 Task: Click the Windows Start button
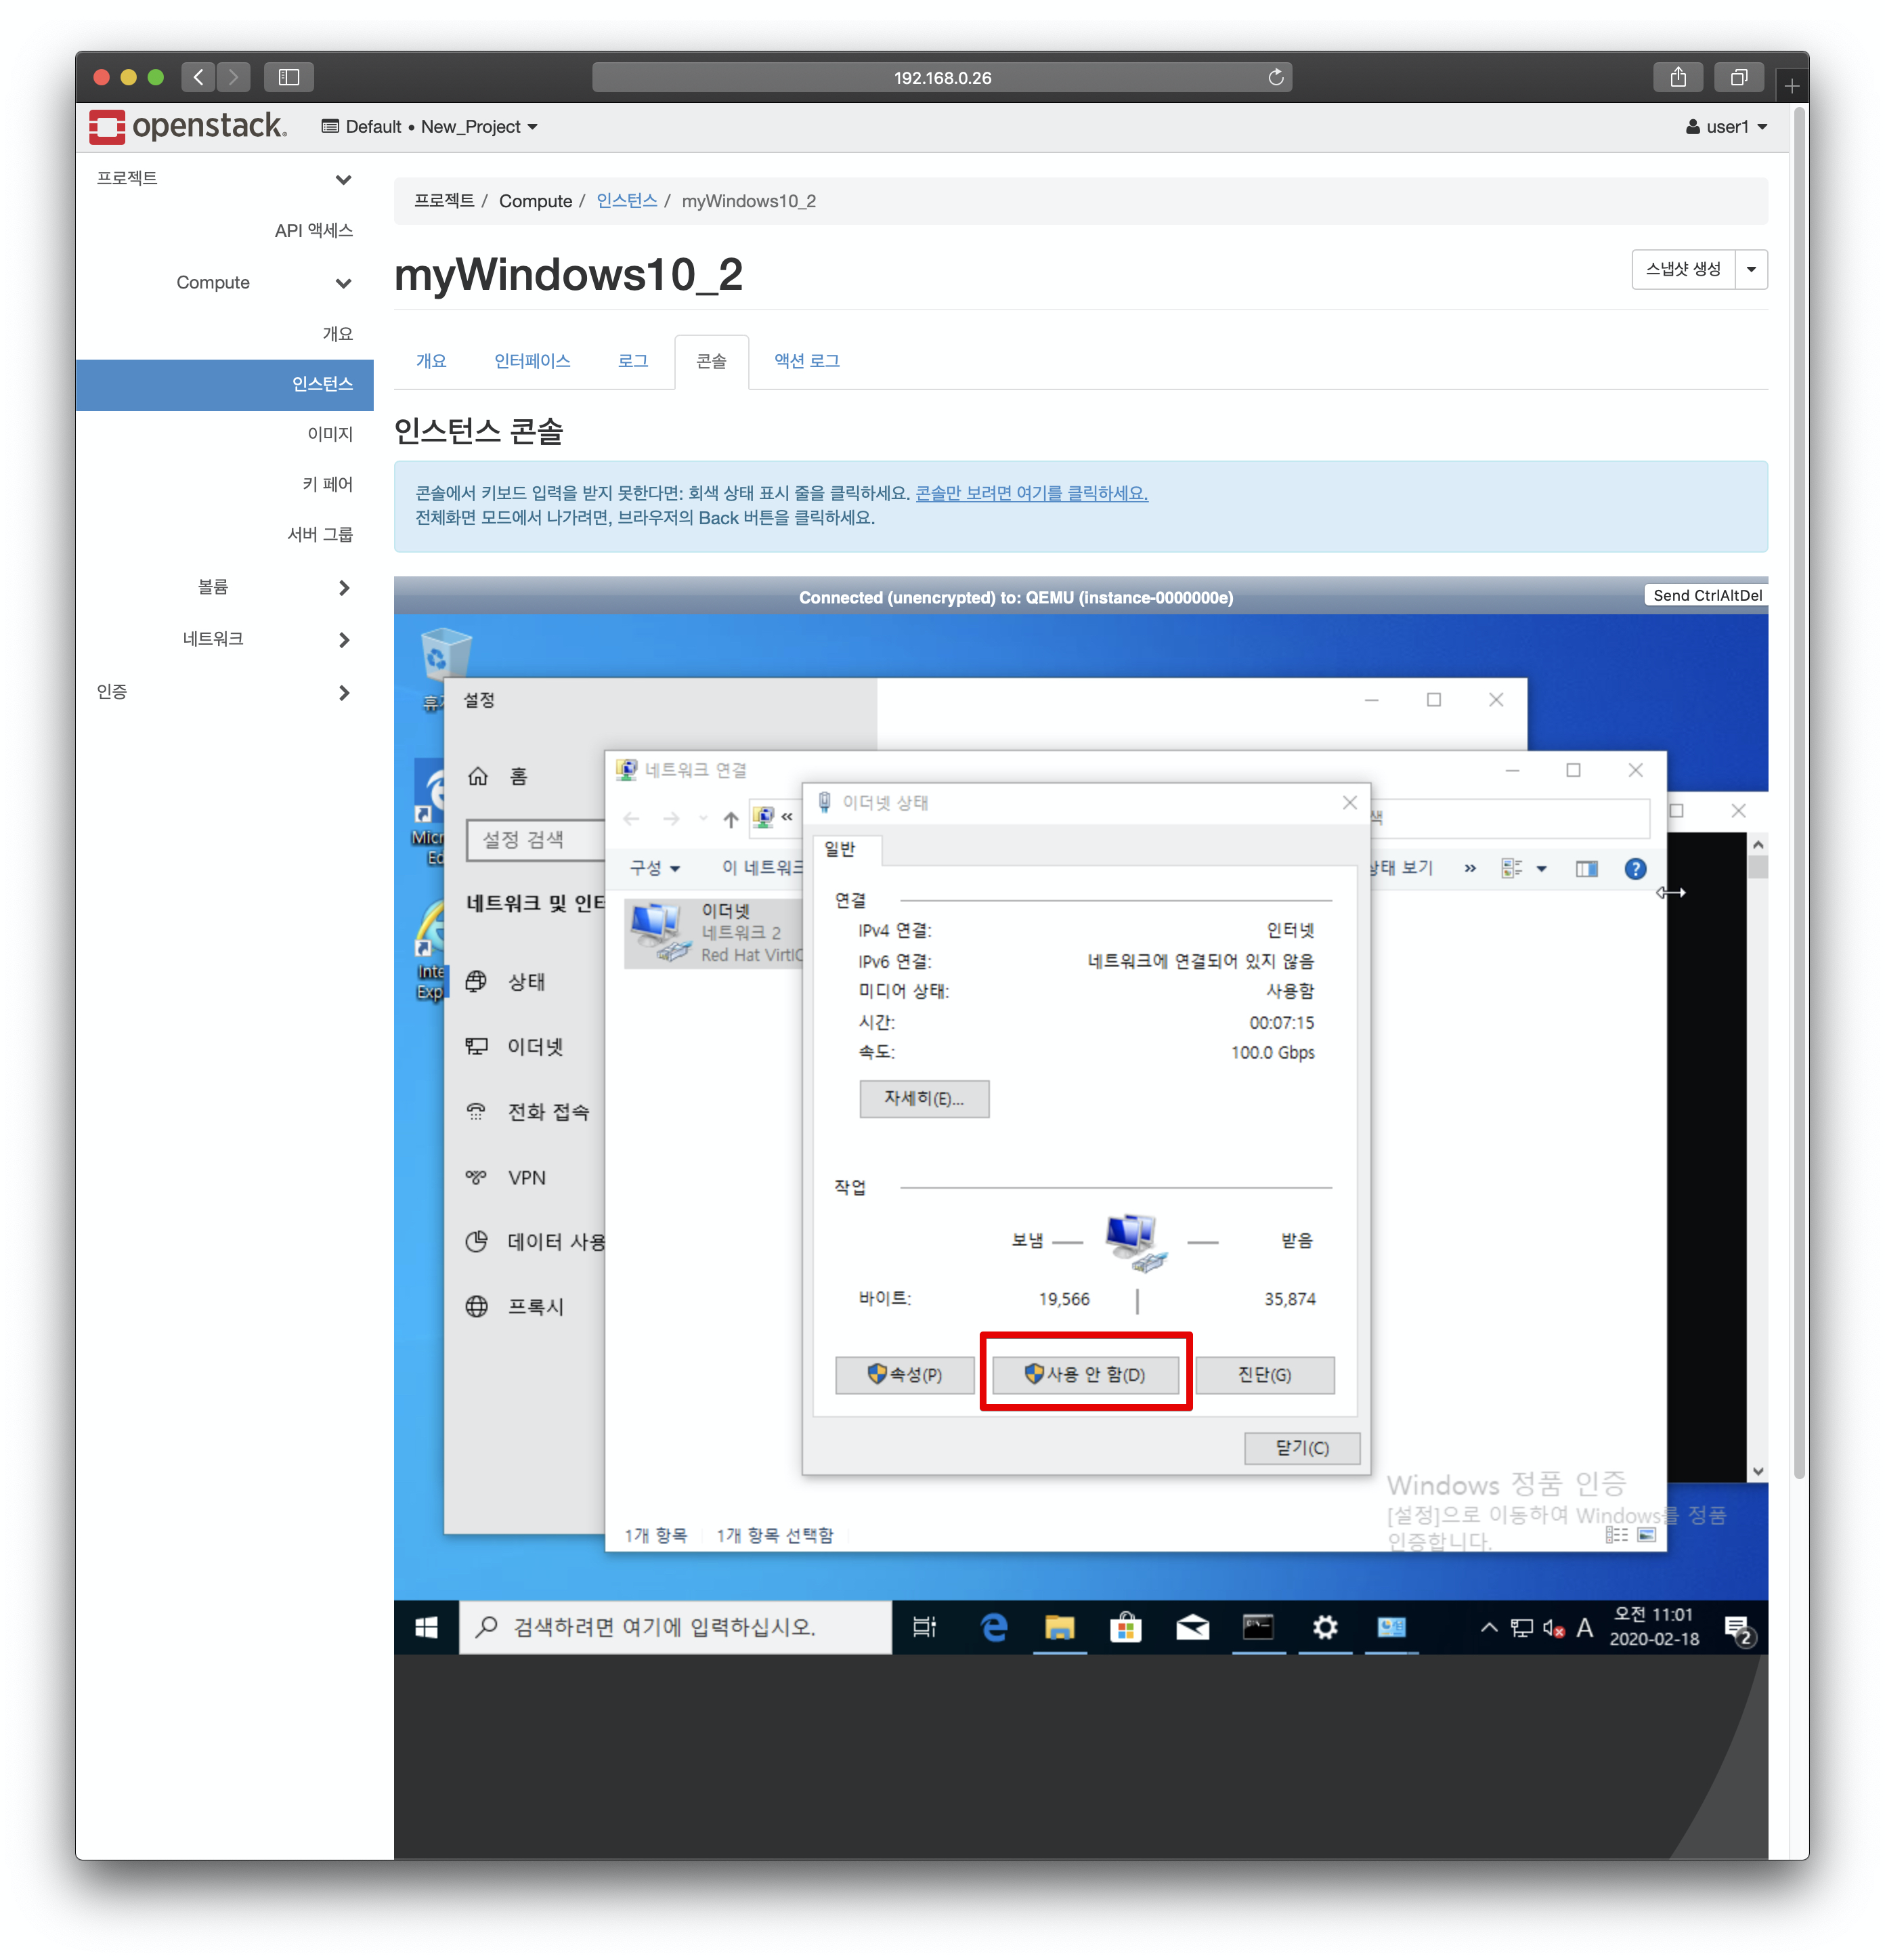point(427,1628)
